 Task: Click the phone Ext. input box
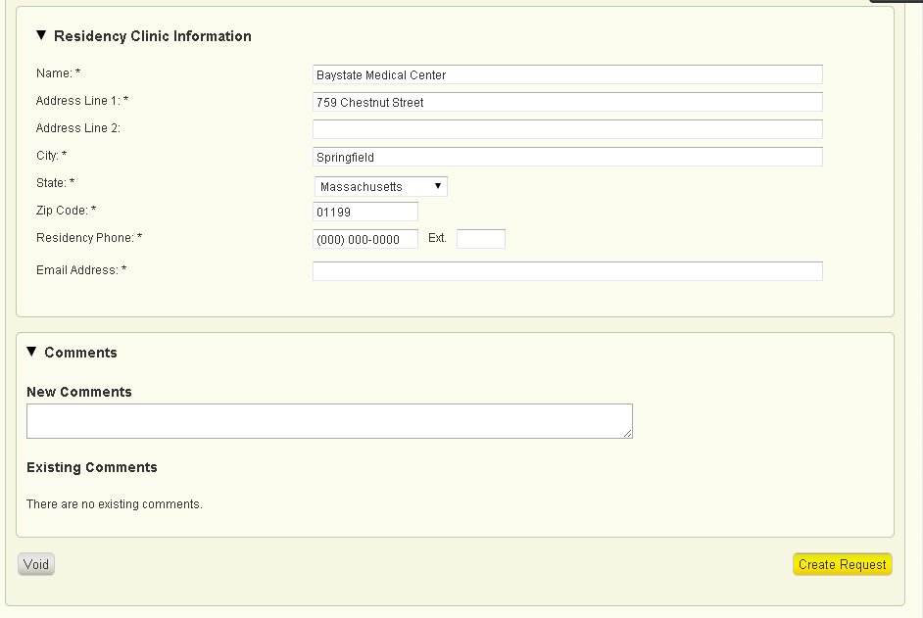click(x=481, y=239)
